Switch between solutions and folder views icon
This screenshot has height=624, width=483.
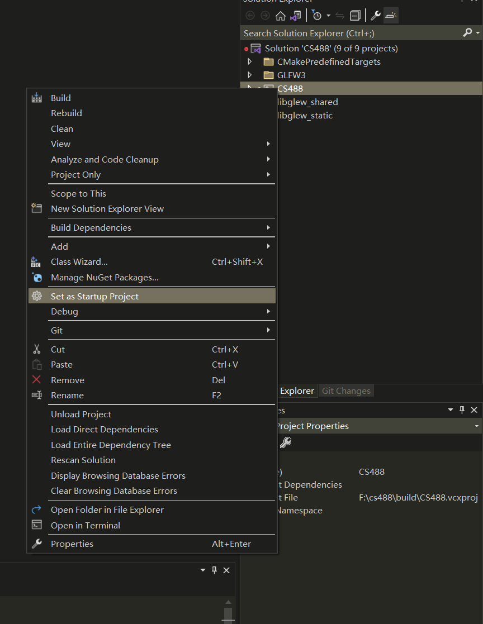point(296,16)
